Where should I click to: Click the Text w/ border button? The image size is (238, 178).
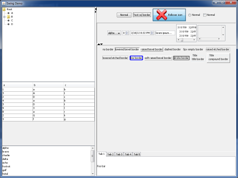pyautogui.click(x=142, y=15)
